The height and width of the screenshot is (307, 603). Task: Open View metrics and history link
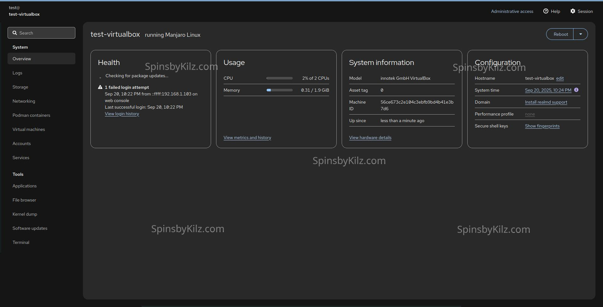click(247, 137)
